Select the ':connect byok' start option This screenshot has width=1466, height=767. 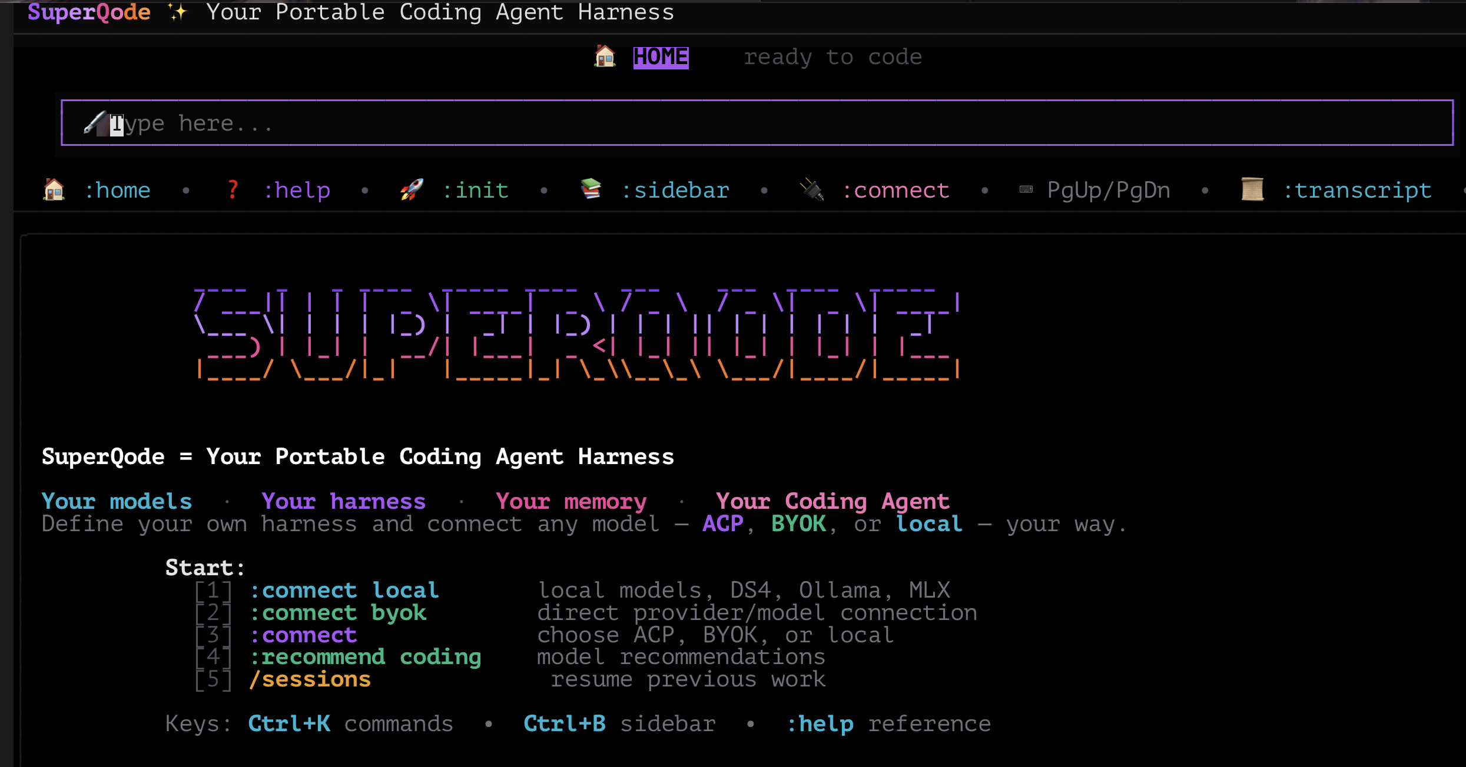(x=338, y=613)
